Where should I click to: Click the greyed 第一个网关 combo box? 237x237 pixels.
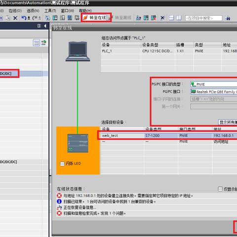[214, 107]
